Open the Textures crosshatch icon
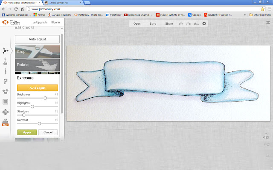Screen dimensions: 273x170 point(6,112)
